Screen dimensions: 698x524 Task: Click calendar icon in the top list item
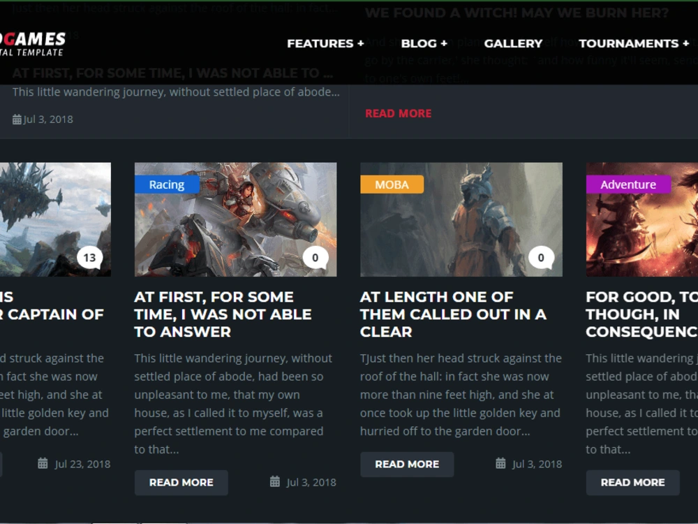point(17,119)
